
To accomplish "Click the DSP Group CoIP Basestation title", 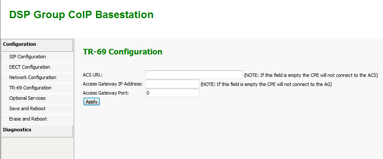I will point(81,15).
